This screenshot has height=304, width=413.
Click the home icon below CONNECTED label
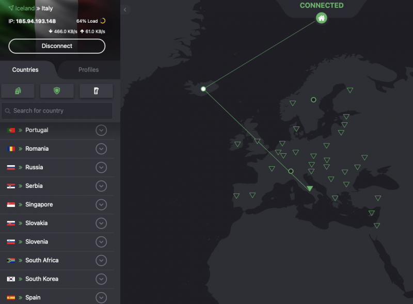(322, 18)
